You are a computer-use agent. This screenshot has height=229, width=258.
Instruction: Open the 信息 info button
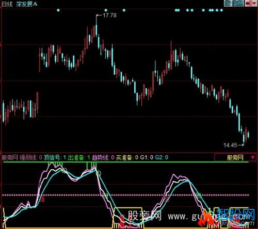click(237, 3)
